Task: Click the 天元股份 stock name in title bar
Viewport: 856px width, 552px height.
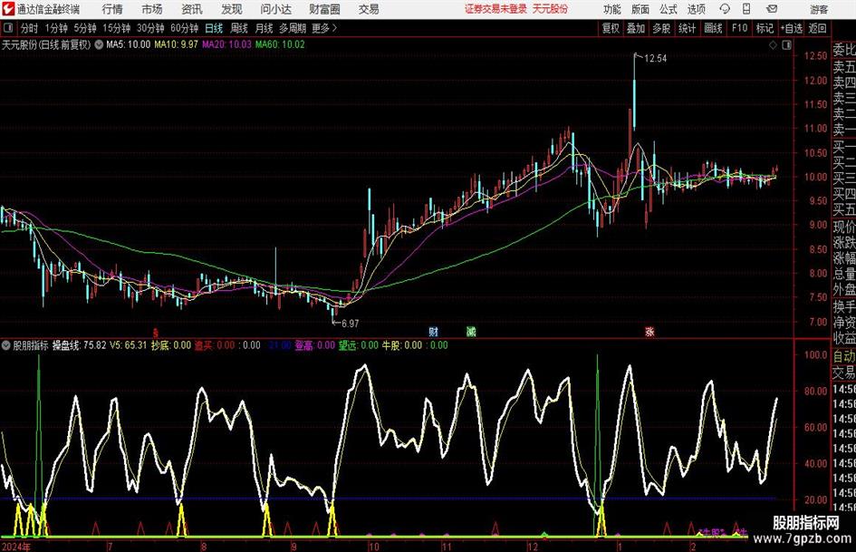Action: pos(551,9)
